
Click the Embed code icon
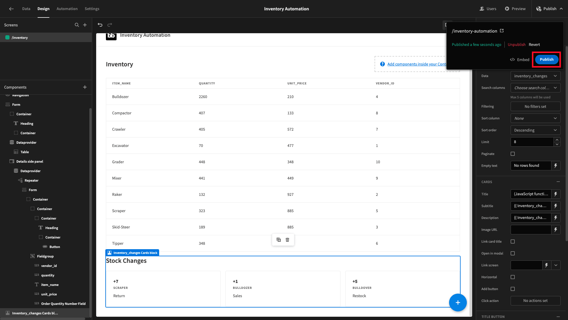tap(512, 60)
